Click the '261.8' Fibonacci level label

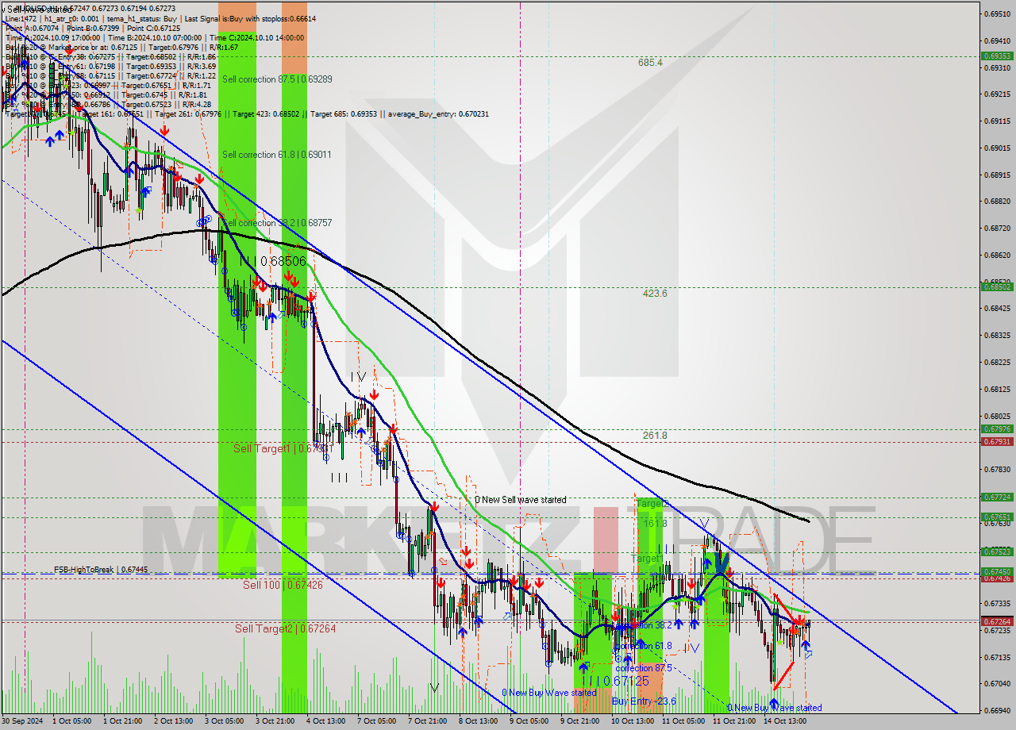655,436
